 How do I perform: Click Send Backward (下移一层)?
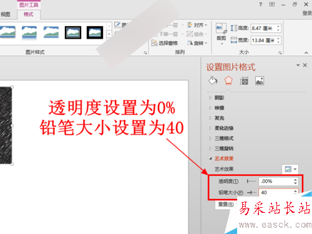[168, 34]
